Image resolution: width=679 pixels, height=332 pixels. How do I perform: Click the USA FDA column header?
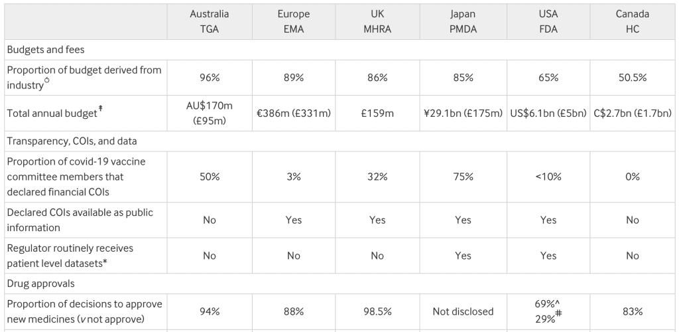(x=548, y=22)
